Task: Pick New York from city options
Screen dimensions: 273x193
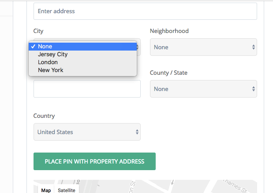Action: coord(83,70)
